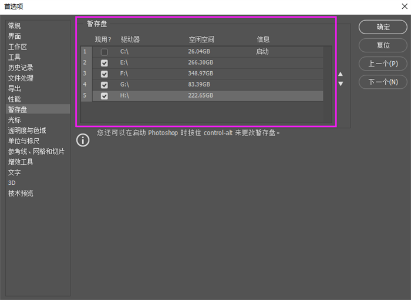This screenshot has width=411, height=300.
Task: Switch to the 界面 preferences section
Action: coord(15,36)
